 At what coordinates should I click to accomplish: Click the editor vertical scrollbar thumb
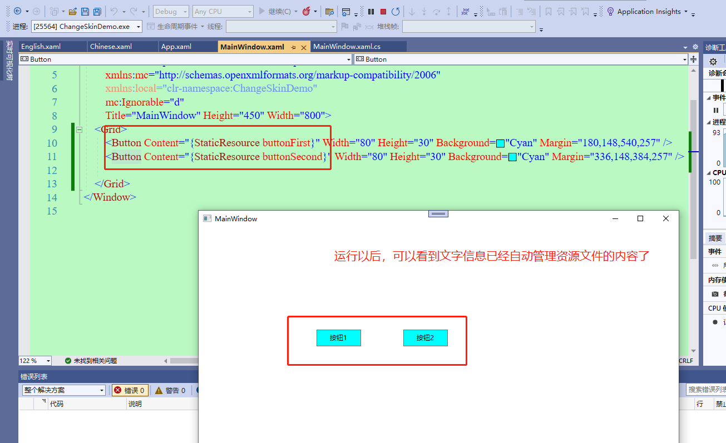tap(693, 179)
